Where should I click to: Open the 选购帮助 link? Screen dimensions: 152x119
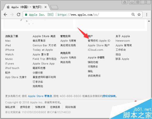click(x=38, y=86)
